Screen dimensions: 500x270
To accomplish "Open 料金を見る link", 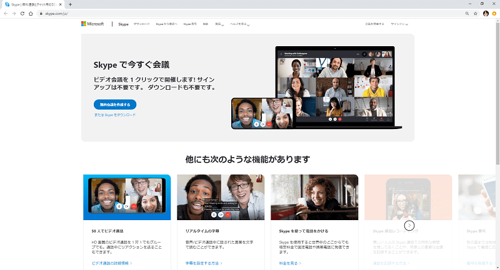I will pyautogui.click(x=290, y=263).
